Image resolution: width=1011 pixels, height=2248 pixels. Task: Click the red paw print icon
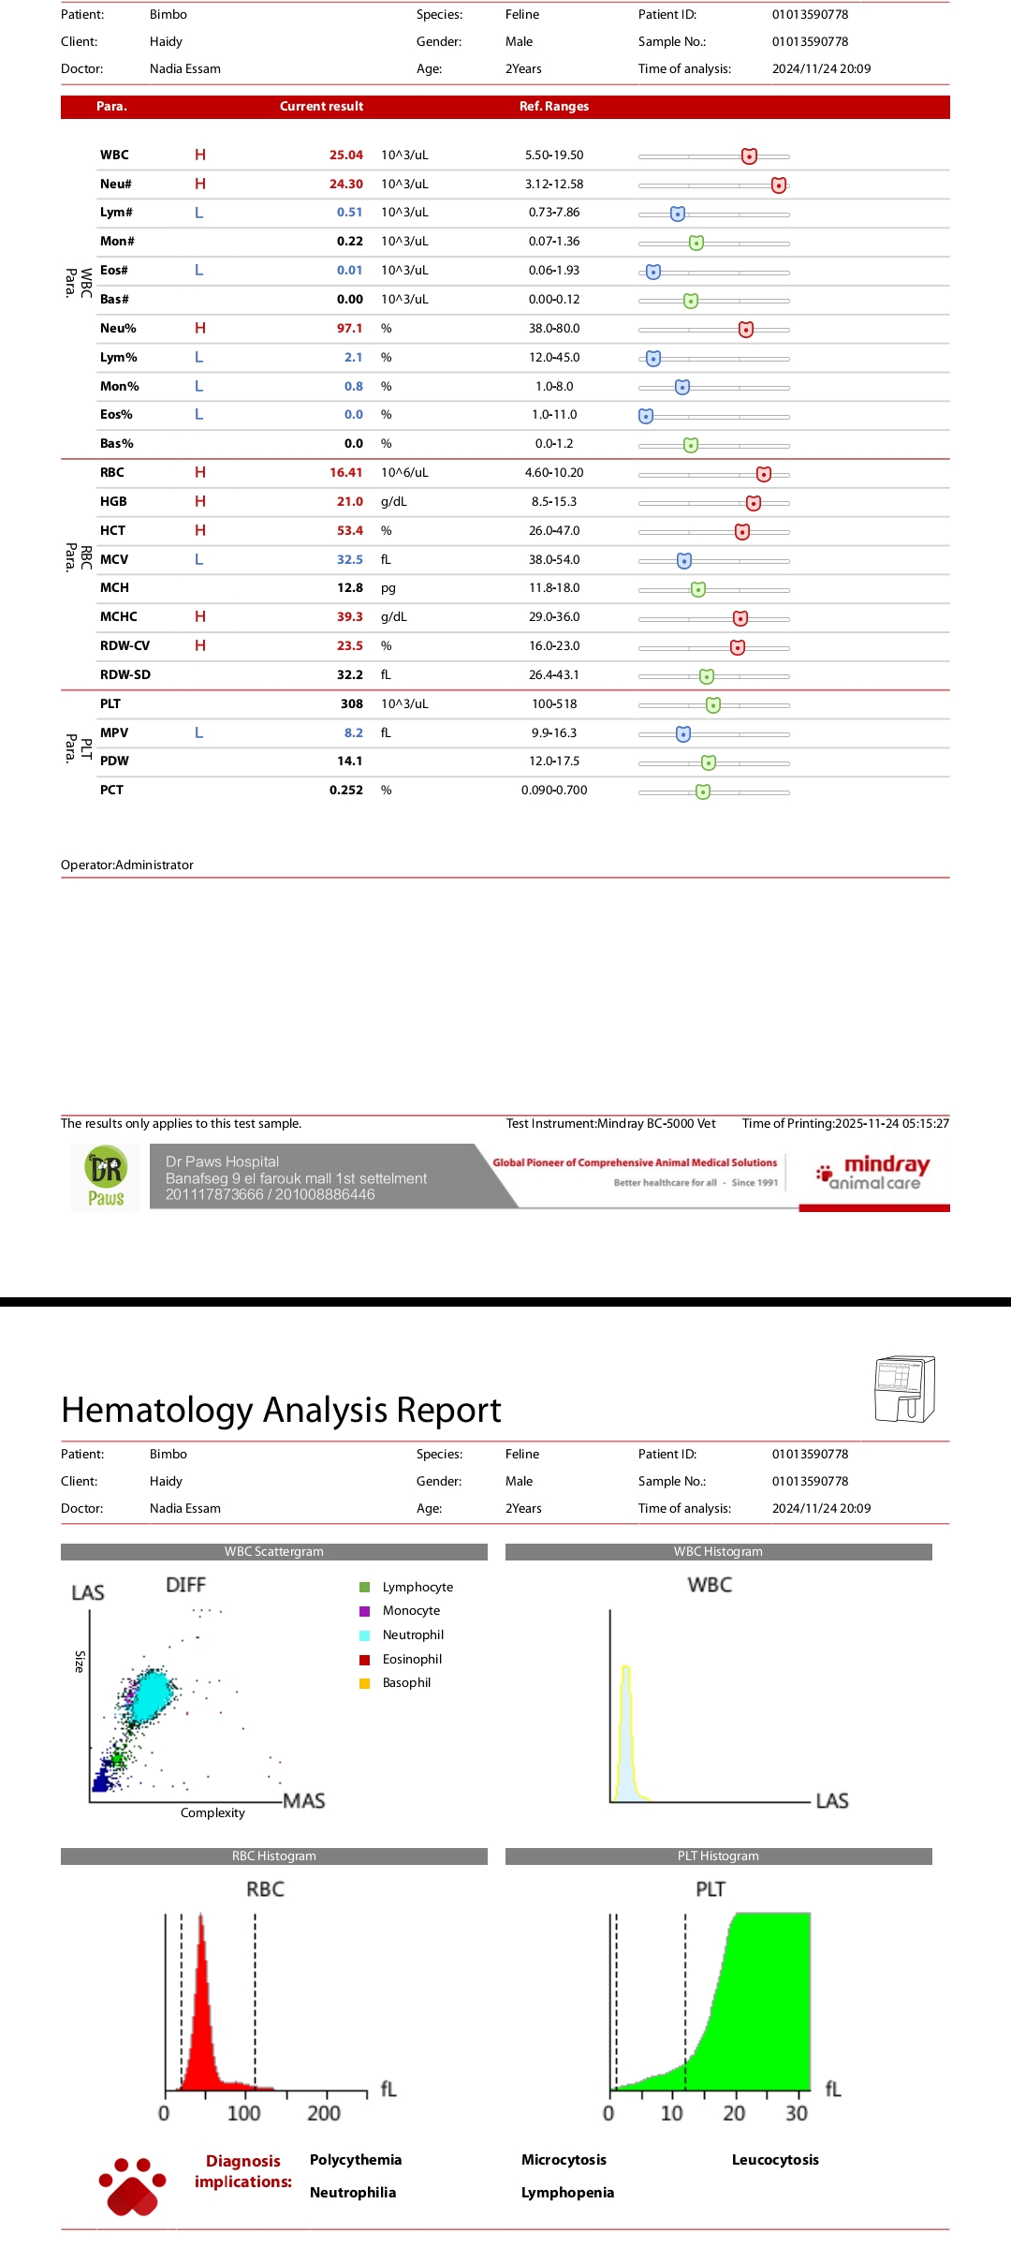click(132, 2186)
